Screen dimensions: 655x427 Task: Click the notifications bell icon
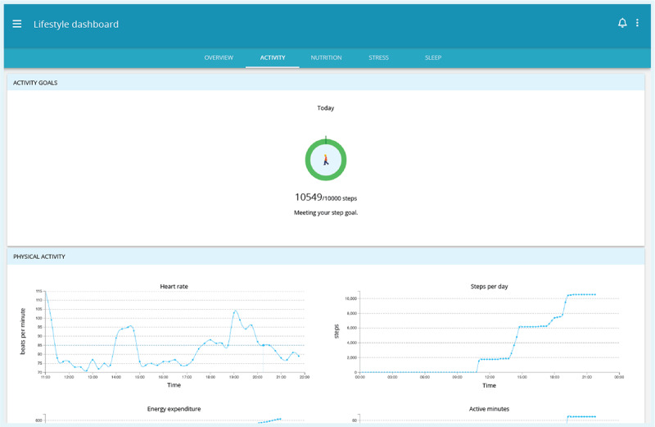[621, 24]
